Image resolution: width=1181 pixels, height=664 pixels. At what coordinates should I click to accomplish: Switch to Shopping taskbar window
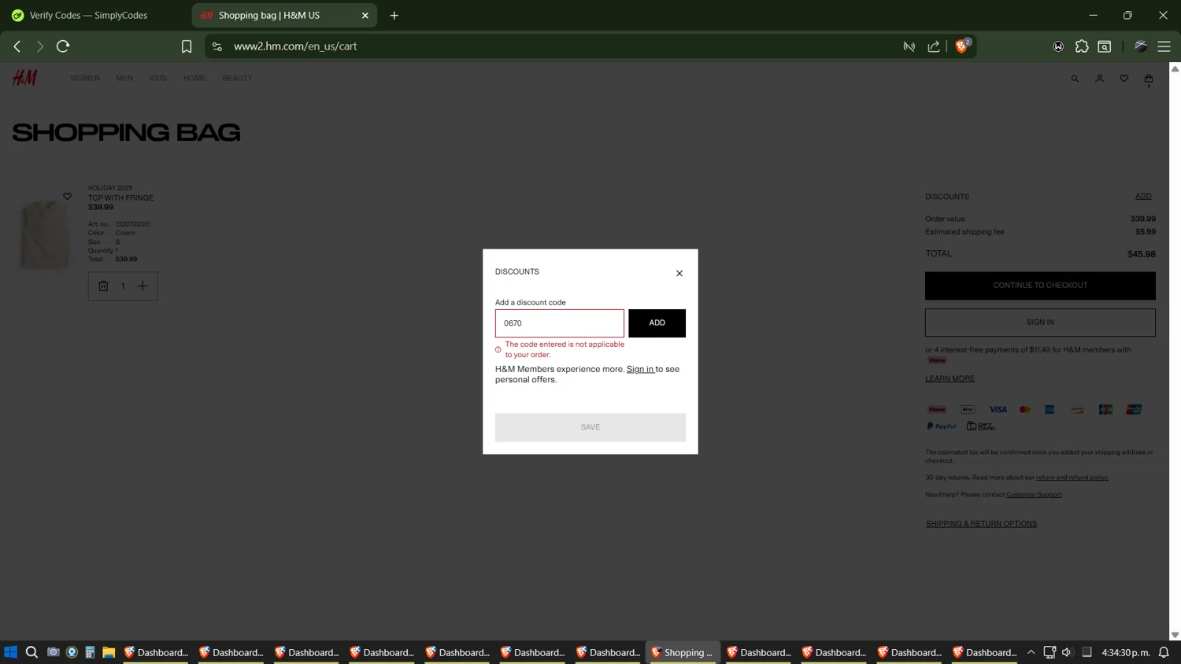point(683,652)
